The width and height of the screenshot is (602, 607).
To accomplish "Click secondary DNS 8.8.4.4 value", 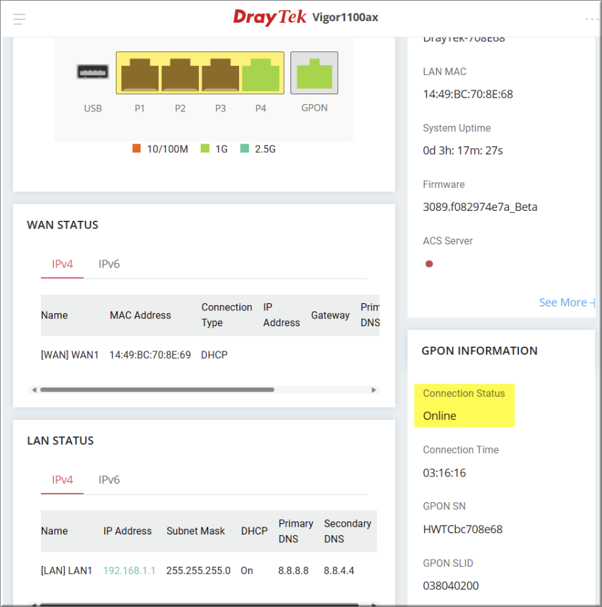I will point(339,571).
